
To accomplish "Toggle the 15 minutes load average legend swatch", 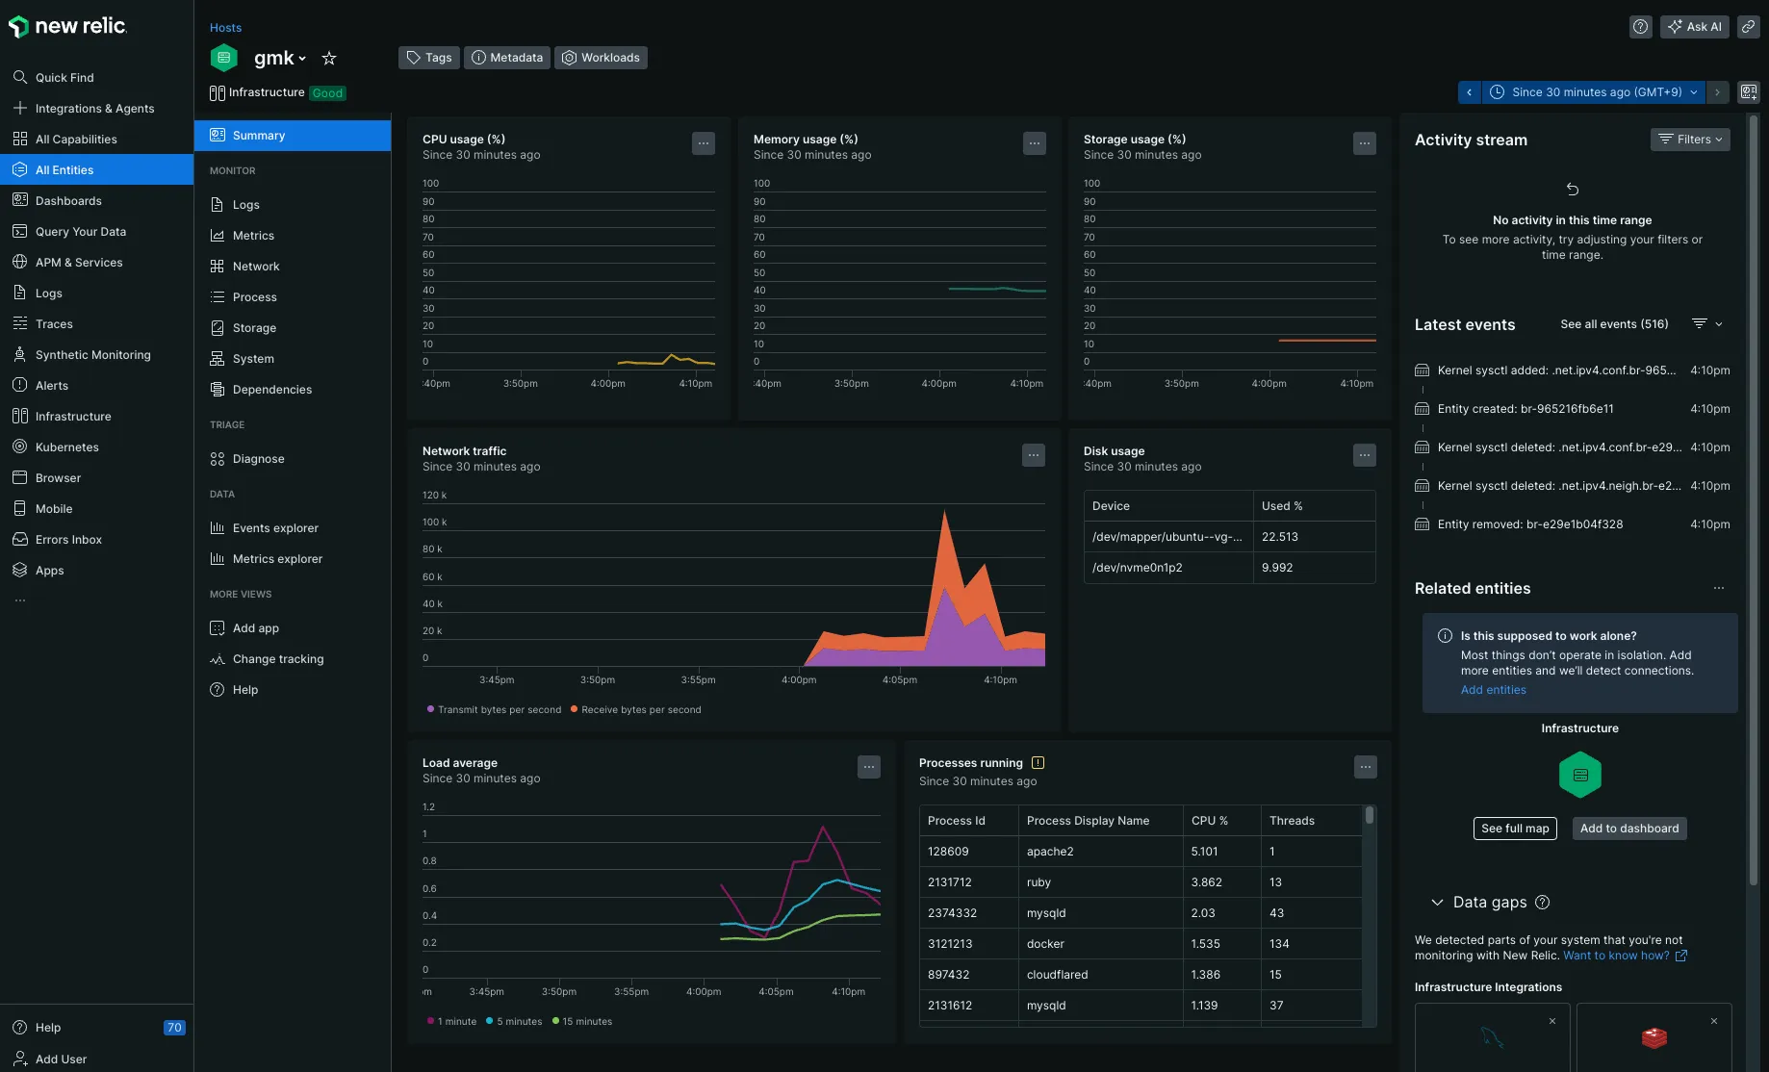I will 556,1021.
